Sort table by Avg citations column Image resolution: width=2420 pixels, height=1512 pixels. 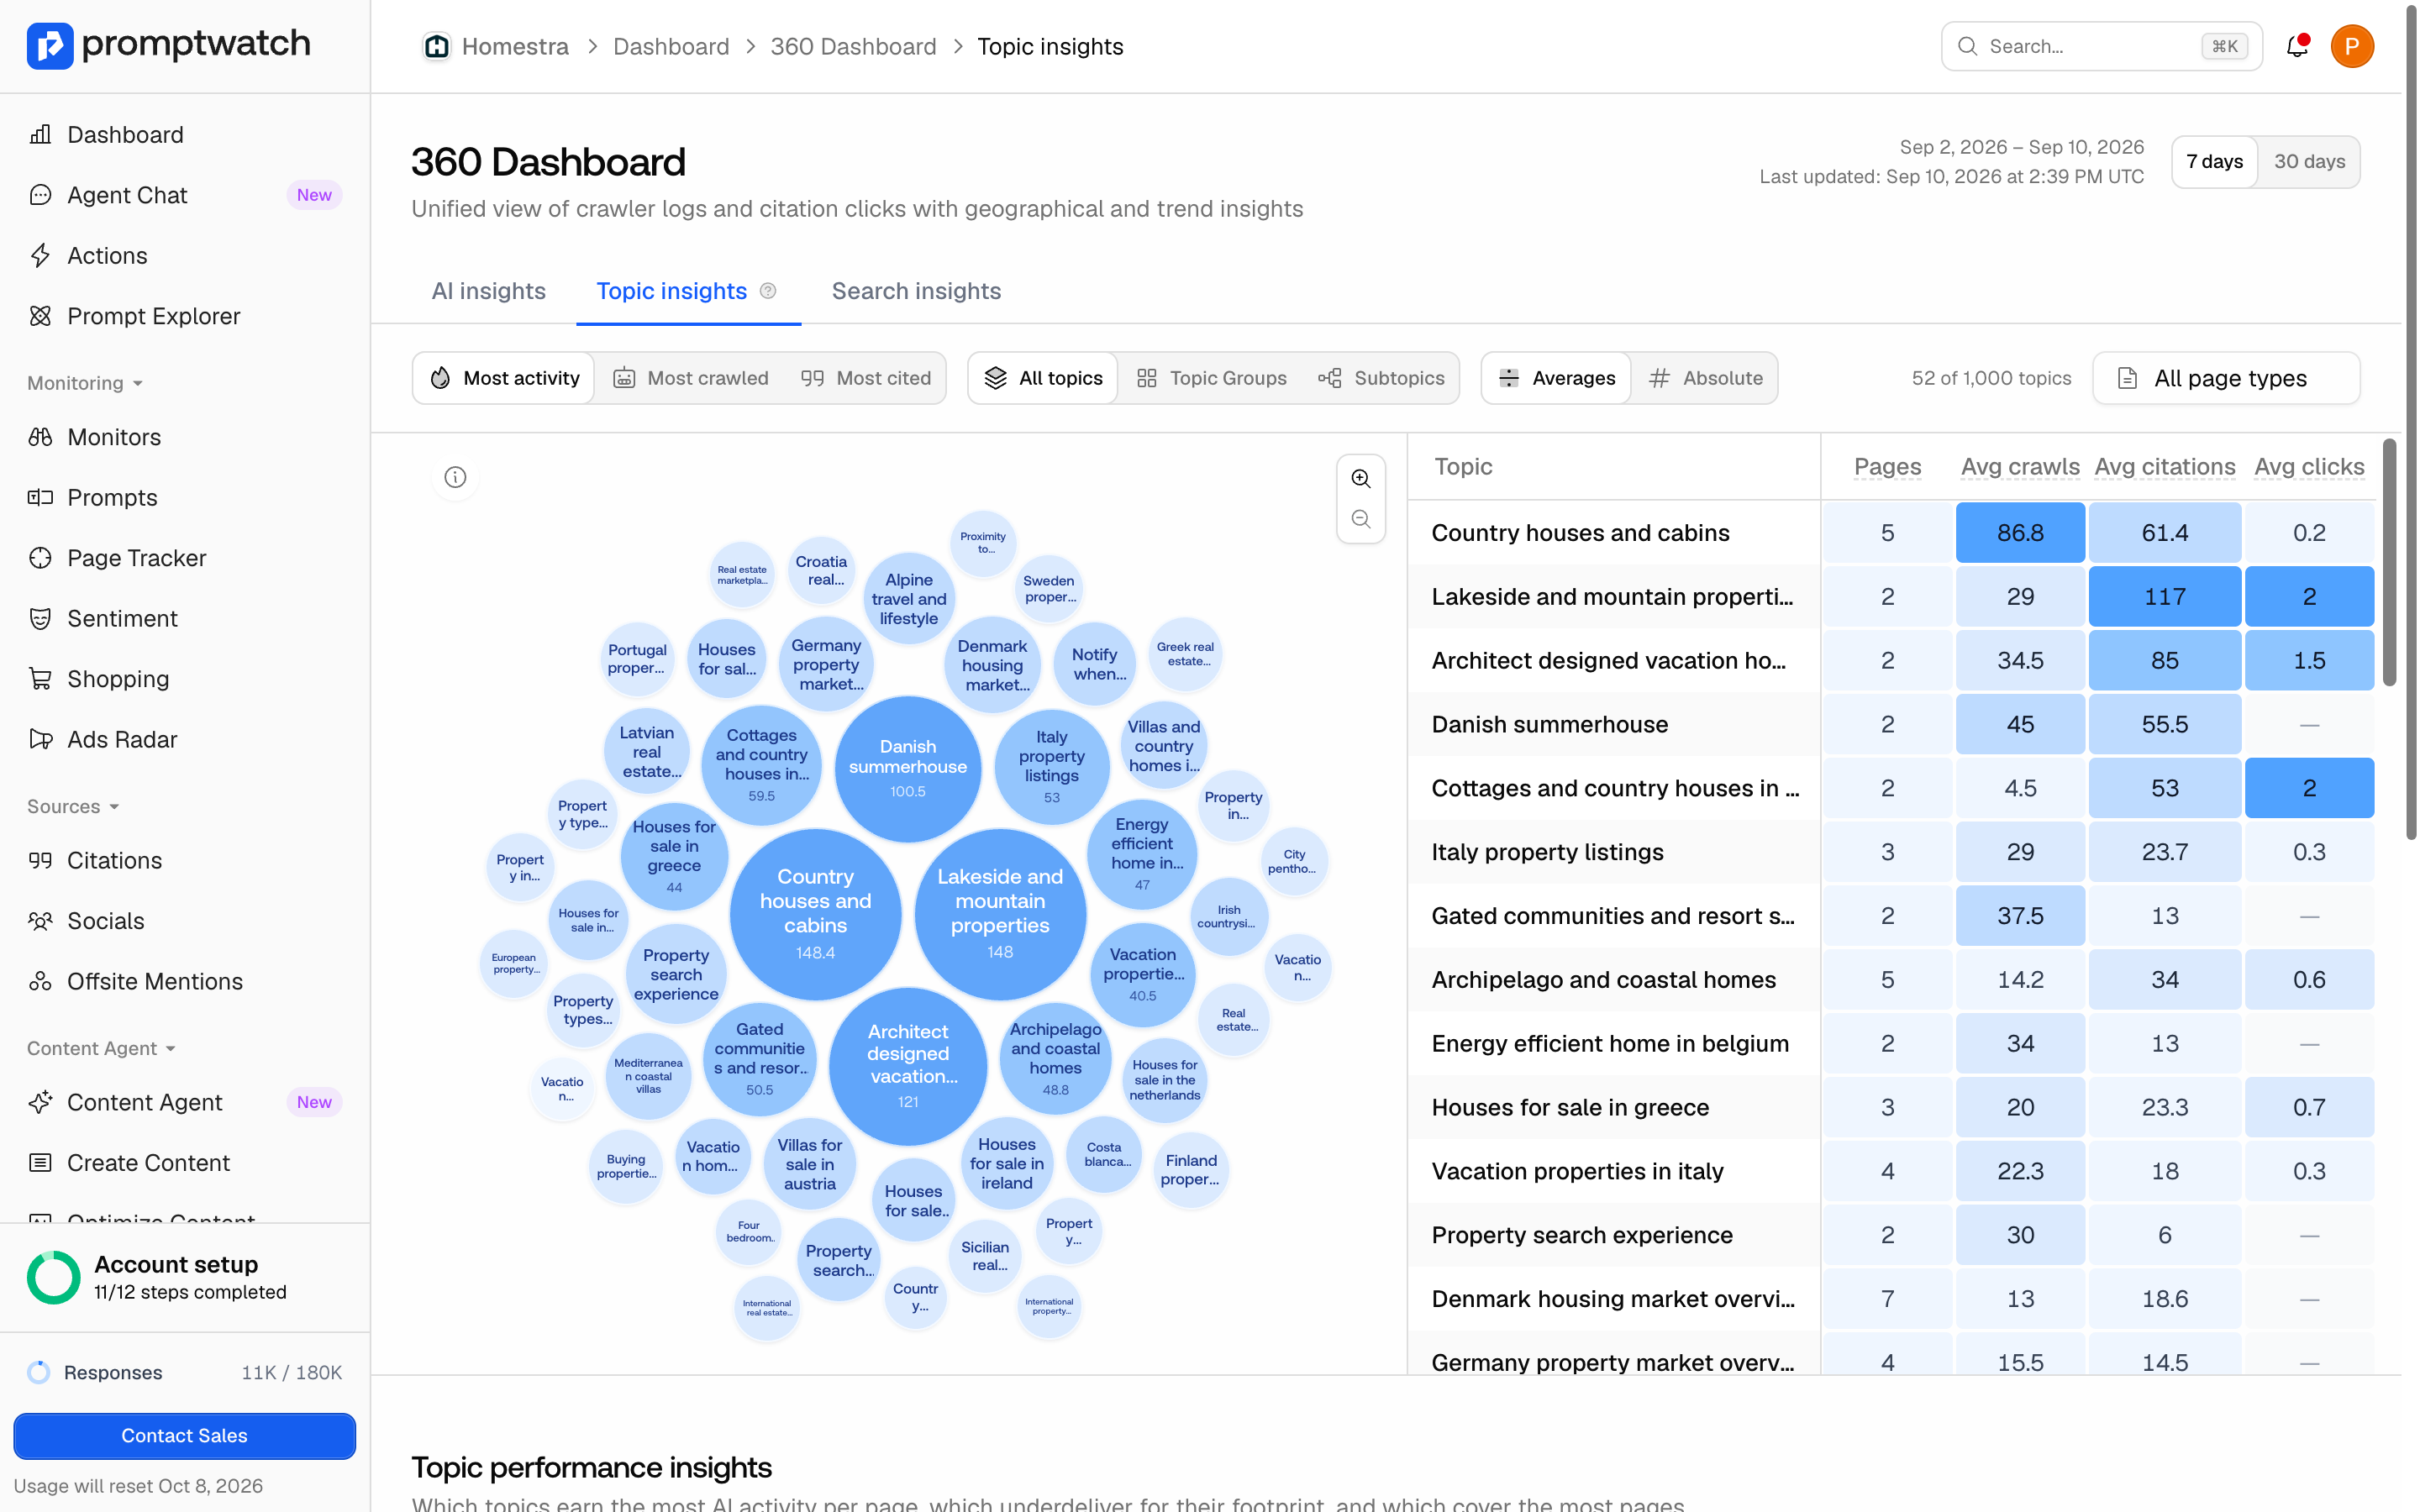(x=2165, y=467)
